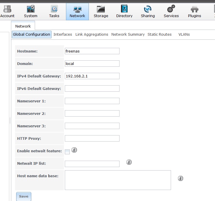Image resolution: width=215 pixels, height=201 pixels.
Task: Show info for Netwait IP list
Action: coord(129,162)
